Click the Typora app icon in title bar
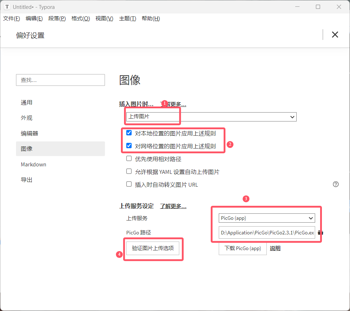Viewport: 350px width, 311px height. (7, 7)
